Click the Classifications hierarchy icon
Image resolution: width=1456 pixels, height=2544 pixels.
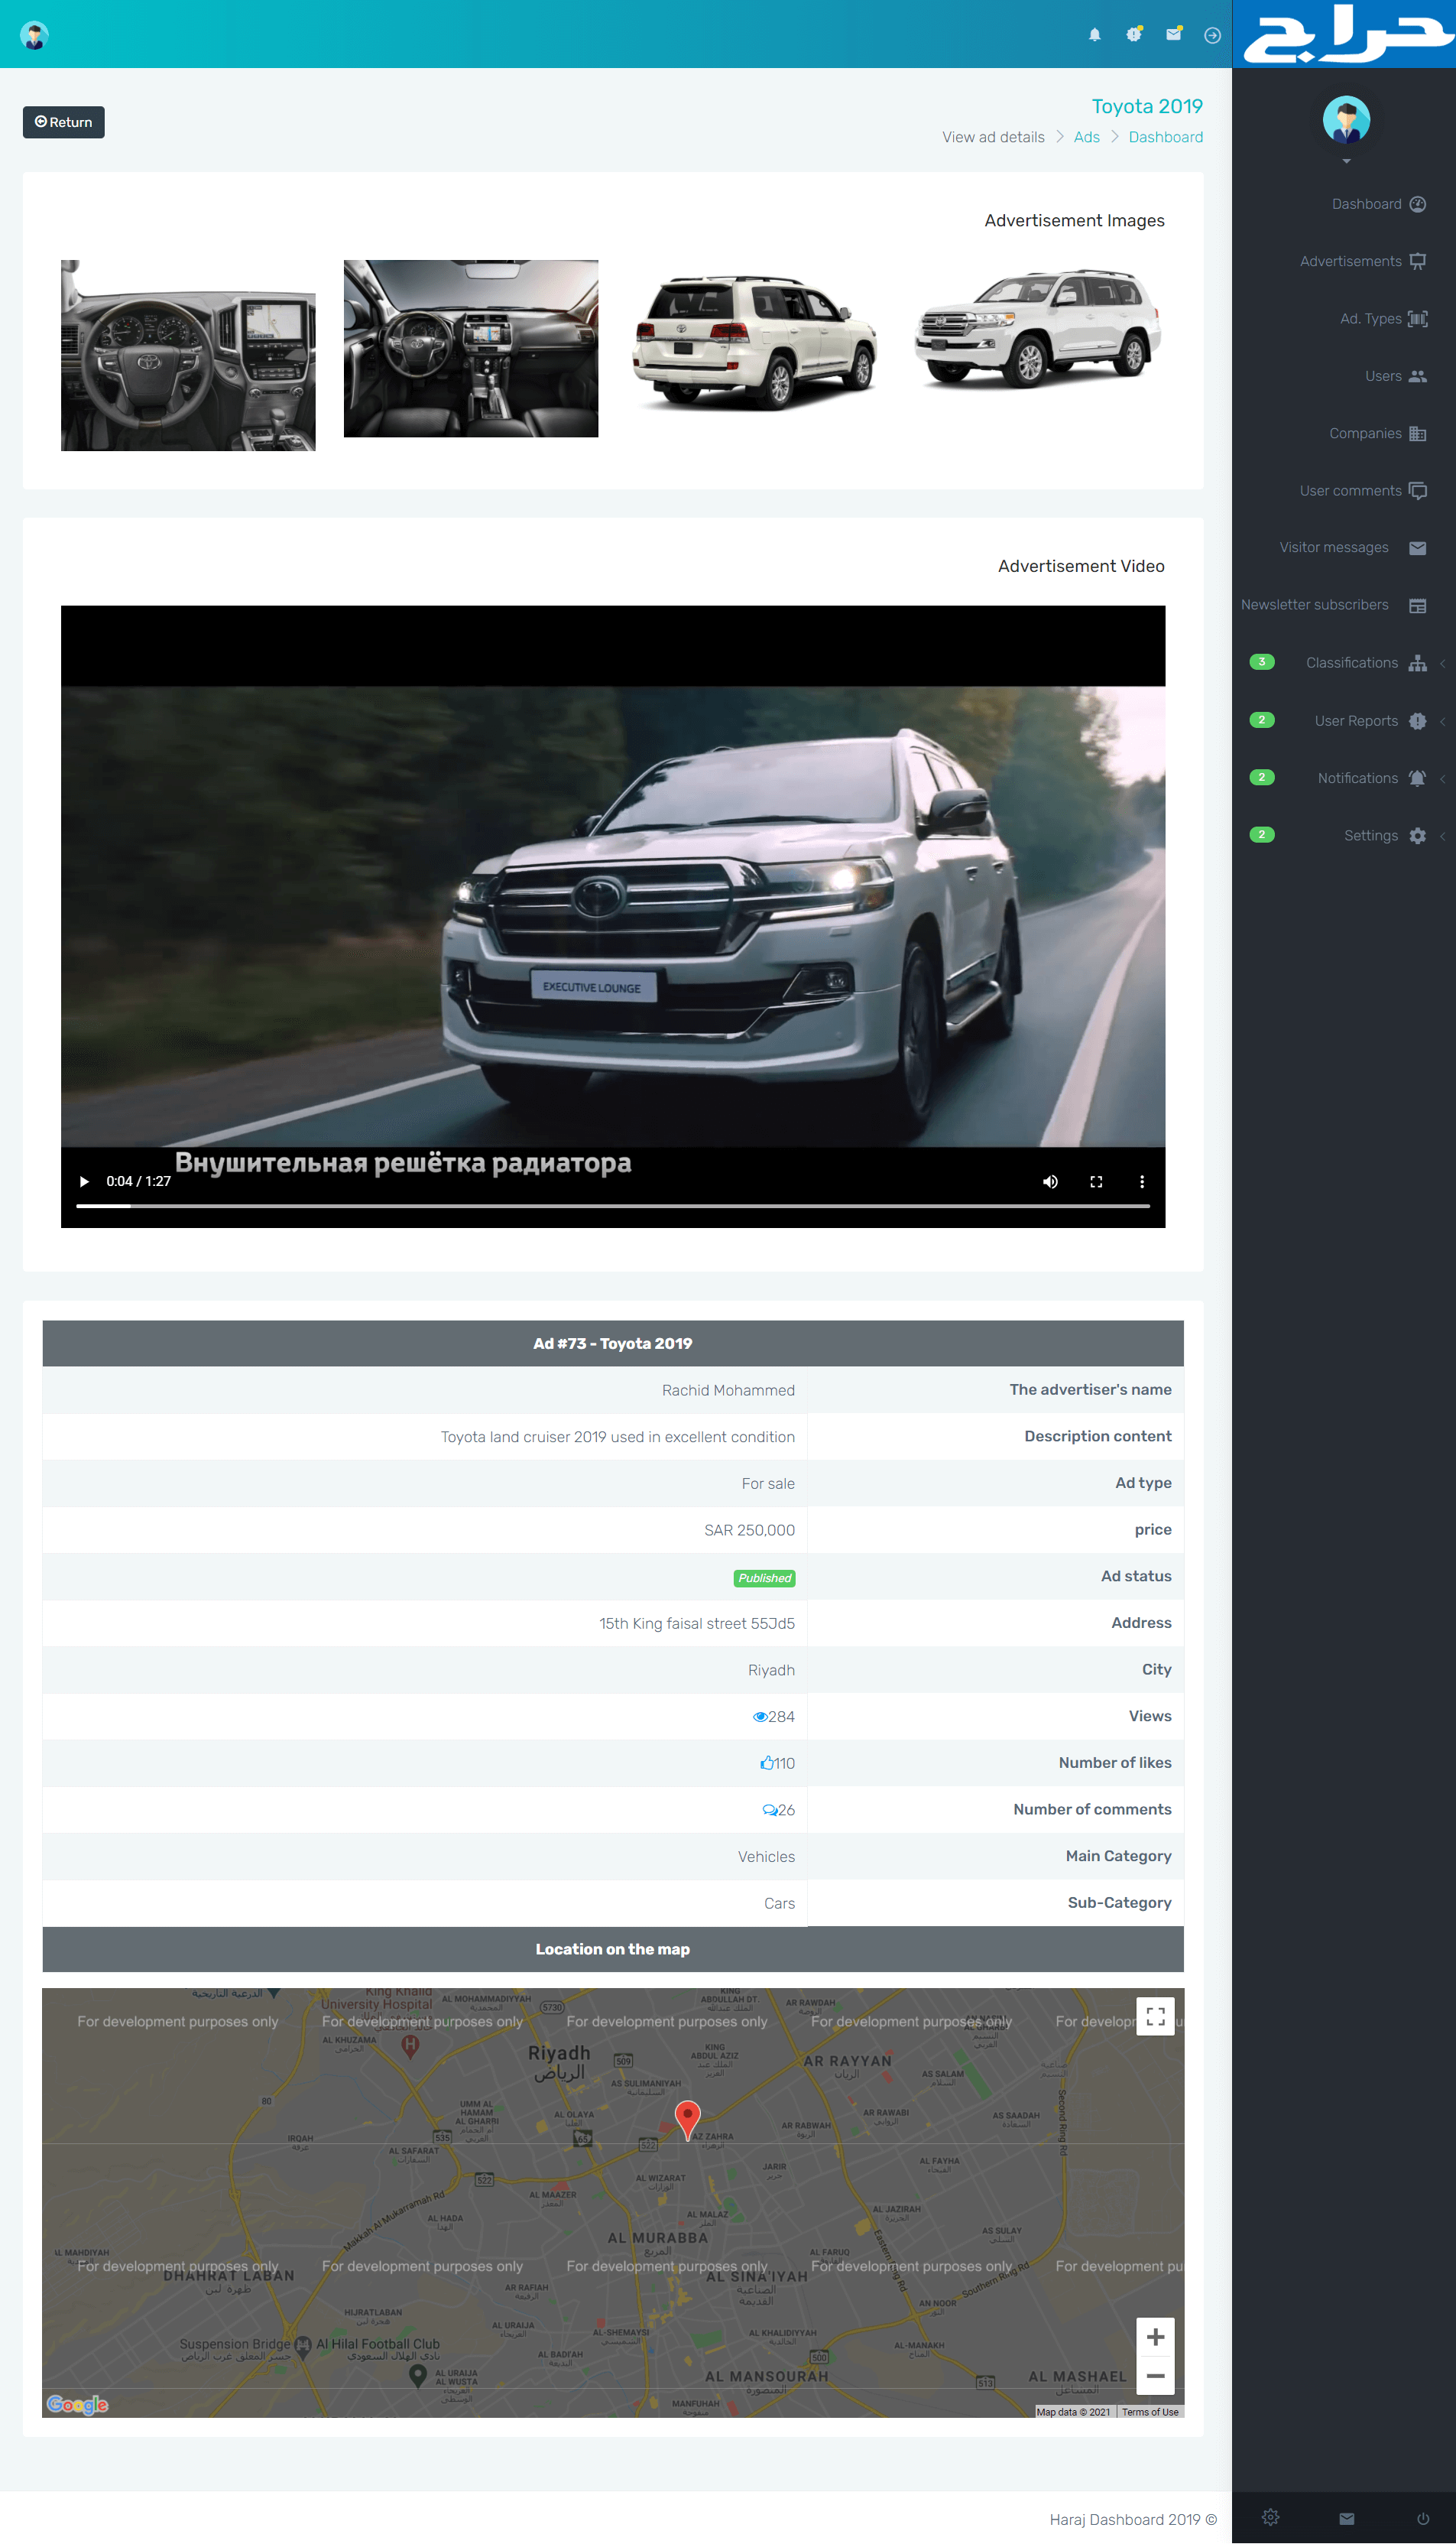tap(1417, 663)
